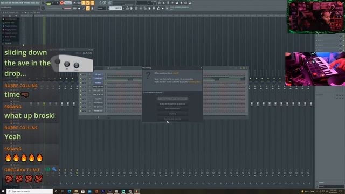345x194 pixels.
Task: Click the face webcam overlay thumbnail
Action: [x=316, y=17]
